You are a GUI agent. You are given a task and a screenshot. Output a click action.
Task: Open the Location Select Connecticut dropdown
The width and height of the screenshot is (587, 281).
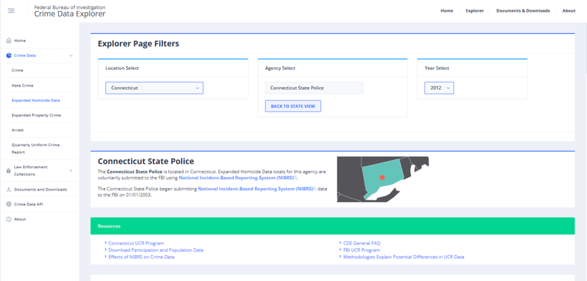pos(154,88)
